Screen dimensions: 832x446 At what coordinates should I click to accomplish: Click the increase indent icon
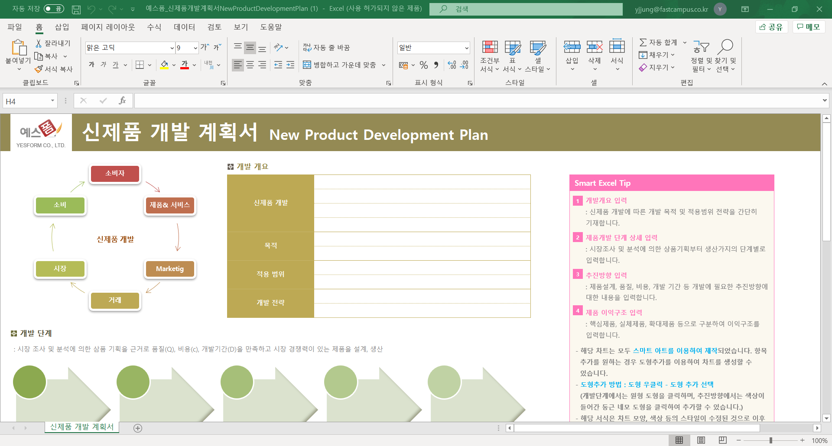tap(290, 65)
